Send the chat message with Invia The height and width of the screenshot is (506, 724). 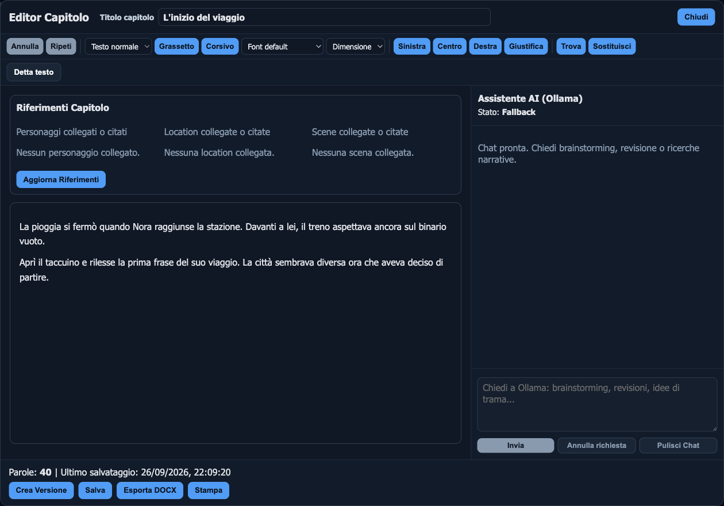[515, 446]
